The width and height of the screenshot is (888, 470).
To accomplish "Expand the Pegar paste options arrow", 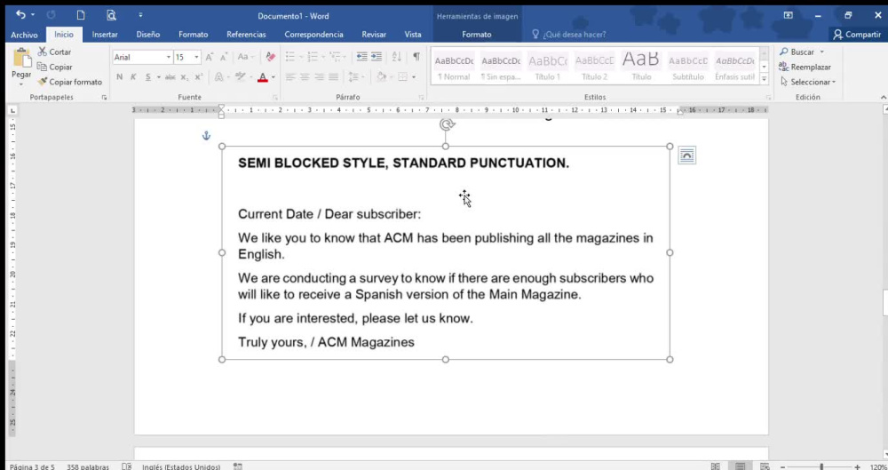I will (21, 84).
